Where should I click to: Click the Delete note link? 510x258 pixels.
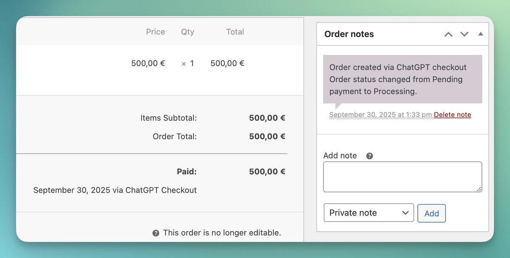452,115
